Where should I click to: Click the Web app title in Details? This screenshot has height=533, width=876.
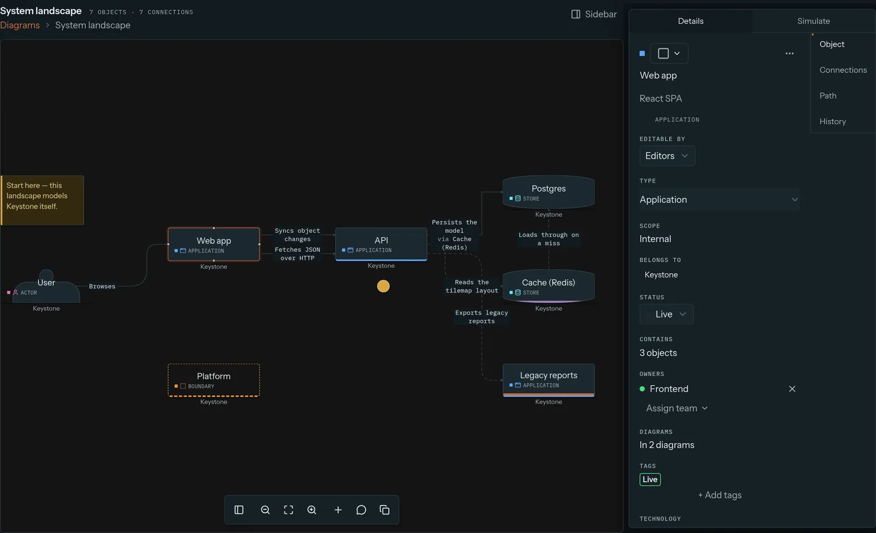(x=658, y=76)
